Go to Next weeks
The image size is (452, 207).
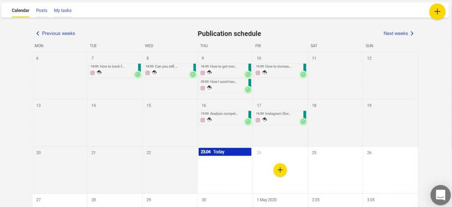tap(399, 33)
